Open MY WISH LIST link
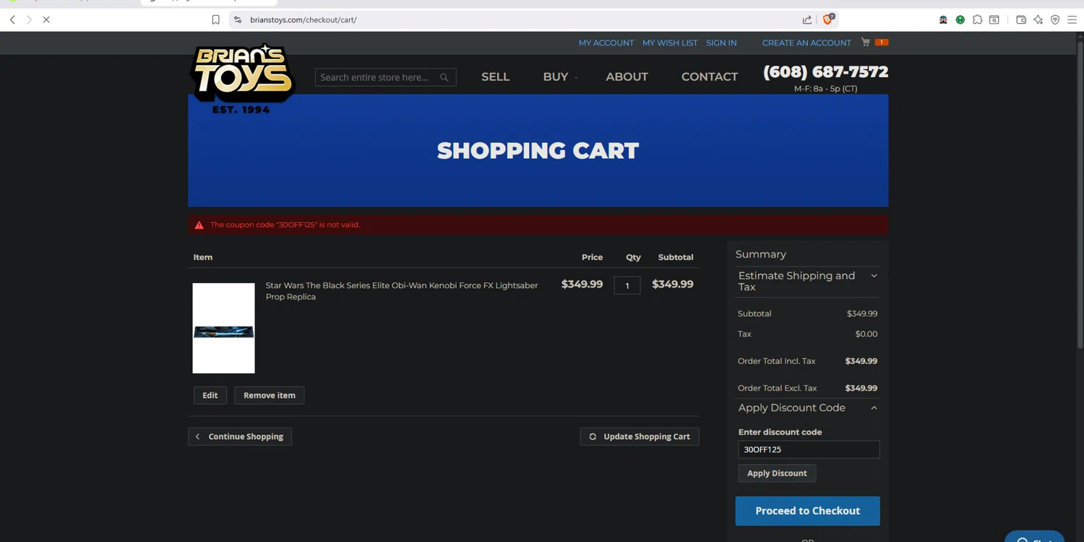Screen dimensions: 1084x542 point(670,43)
